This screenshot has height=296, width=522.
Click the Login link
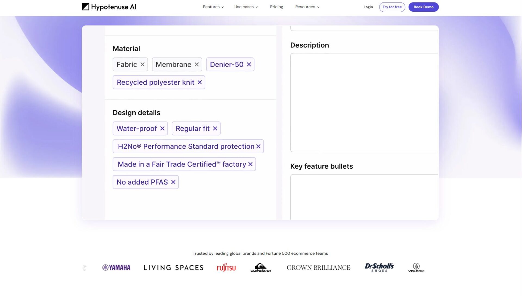(x=368, y=7)
